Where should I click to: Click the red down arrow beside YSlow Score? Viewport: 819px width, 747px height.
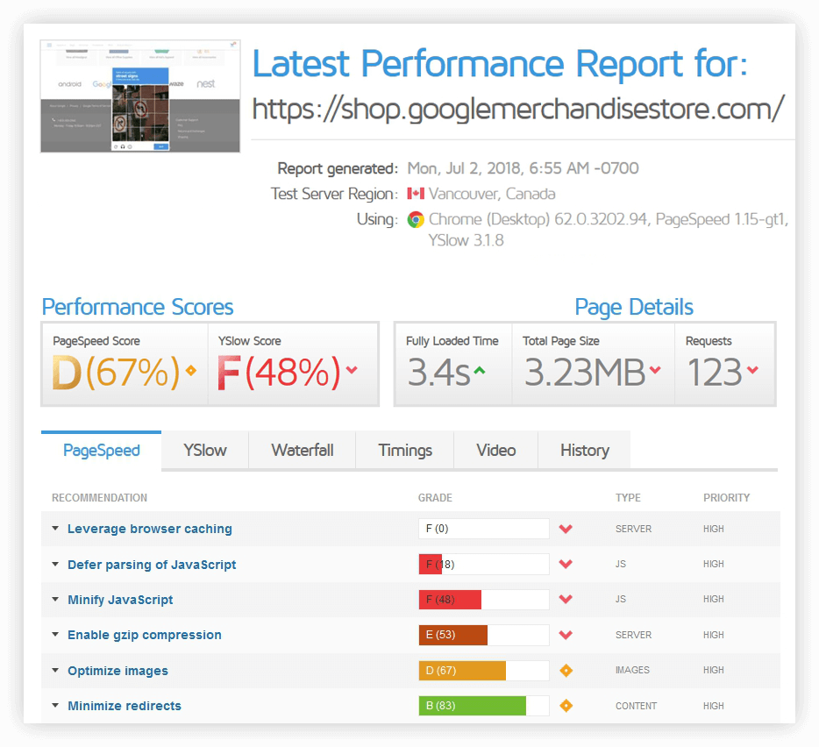point(352,370)
